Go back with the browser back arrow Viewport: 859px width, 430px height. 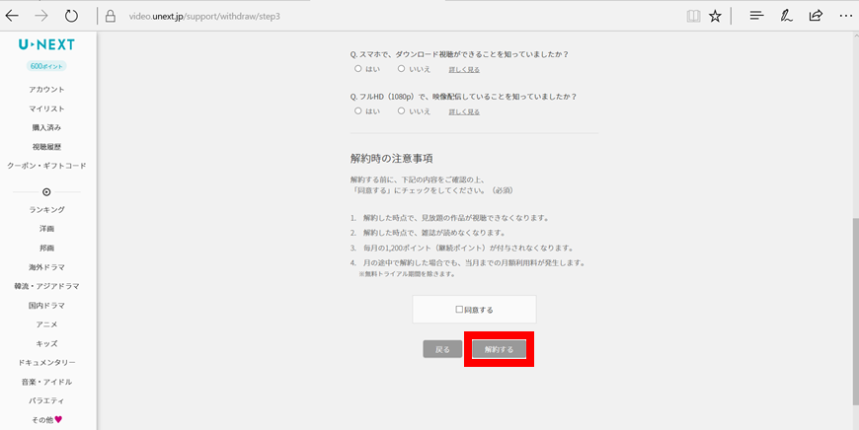pos(12,16)
